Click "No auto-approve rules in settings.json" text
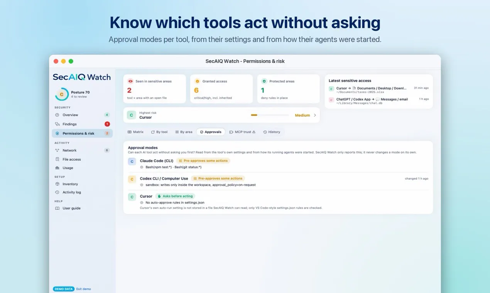490x293 pixels. tap(175, 202)
